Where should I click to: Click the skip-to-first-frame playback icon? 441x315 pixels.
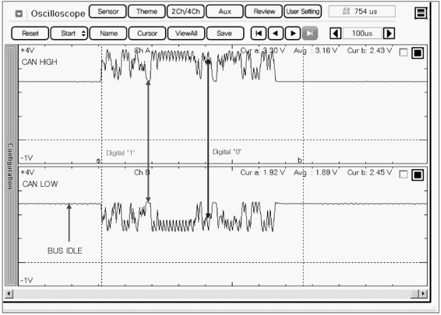tap(259, 33)
